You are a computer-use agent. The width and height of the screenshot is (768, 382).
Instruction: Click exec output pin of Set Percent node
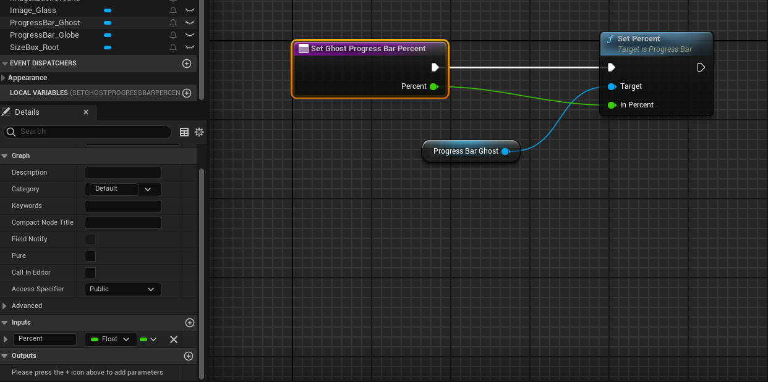point(701,67)
